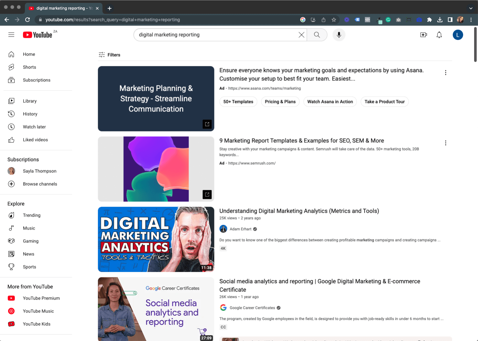The image size is (478, 341).
Task: Open the Watch later playlist icon
Action: pyautogui.click(x=11, y=127)
